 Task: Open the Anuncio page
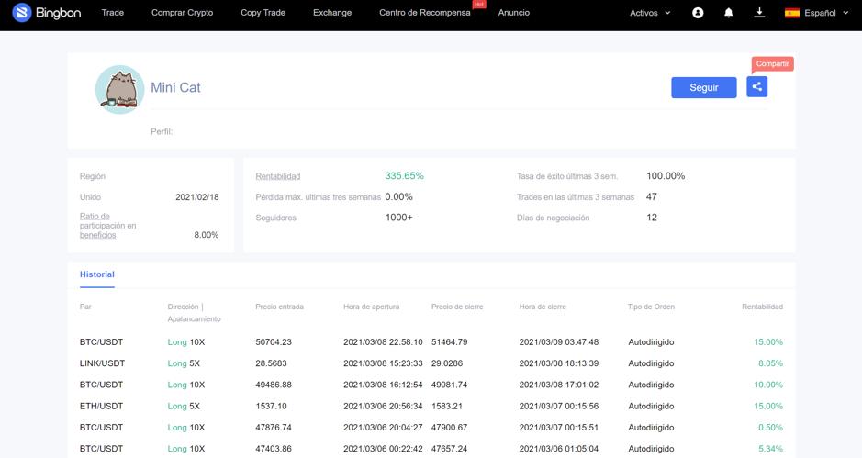pos(513,13)
